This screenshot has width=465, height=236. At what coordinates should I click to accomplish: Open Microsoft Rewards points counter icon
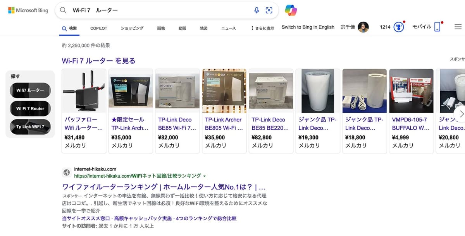click(x=399, y=27)
